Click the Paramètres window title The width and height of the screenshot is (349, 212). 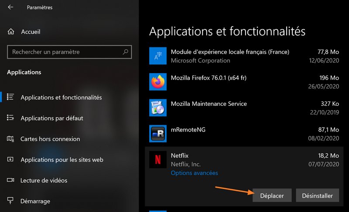point(40,7)
